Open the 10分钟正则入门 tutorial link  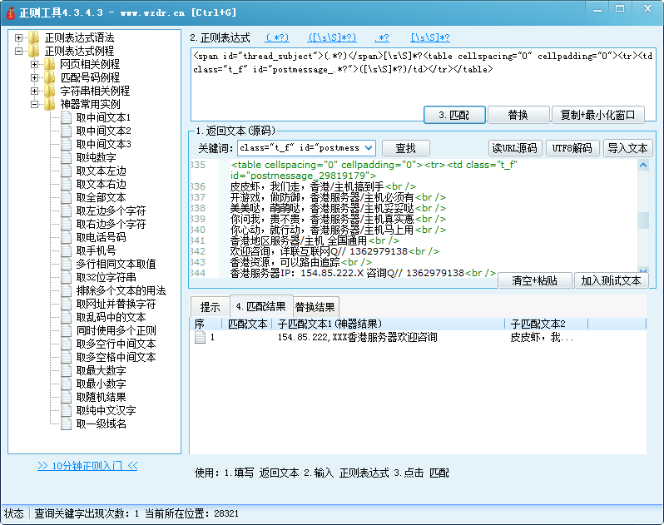tap(87, 466)
